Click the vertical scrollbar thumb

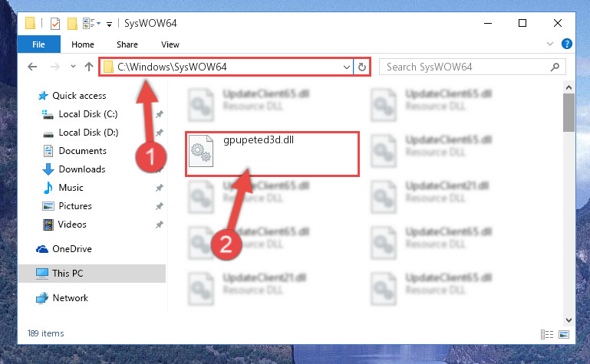569,113
